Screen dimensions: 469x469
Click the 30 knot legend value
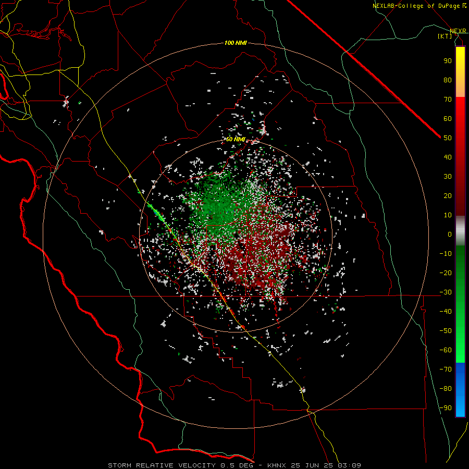pyautogui.click(x=448, y=177)
